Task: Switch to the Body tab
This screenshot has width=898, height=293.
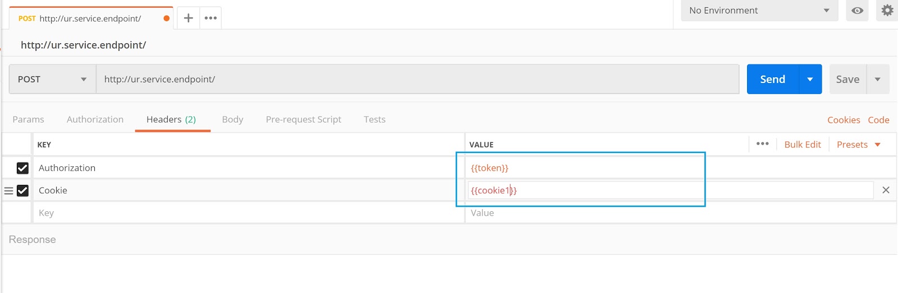Action: 232,119
